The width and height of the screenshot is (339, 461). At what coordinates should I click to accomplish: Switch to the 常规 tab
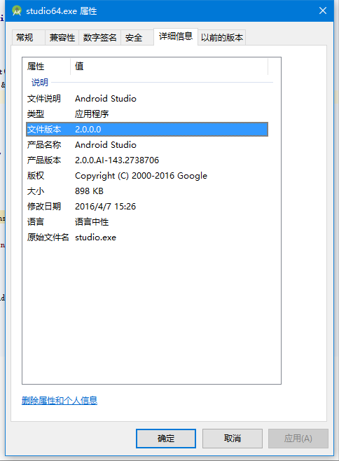(28, 38)
